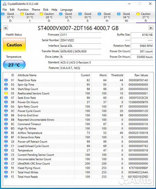Go to previous disk with left arrow
Screen dimensions: 156x189
[x=5, y=28]
